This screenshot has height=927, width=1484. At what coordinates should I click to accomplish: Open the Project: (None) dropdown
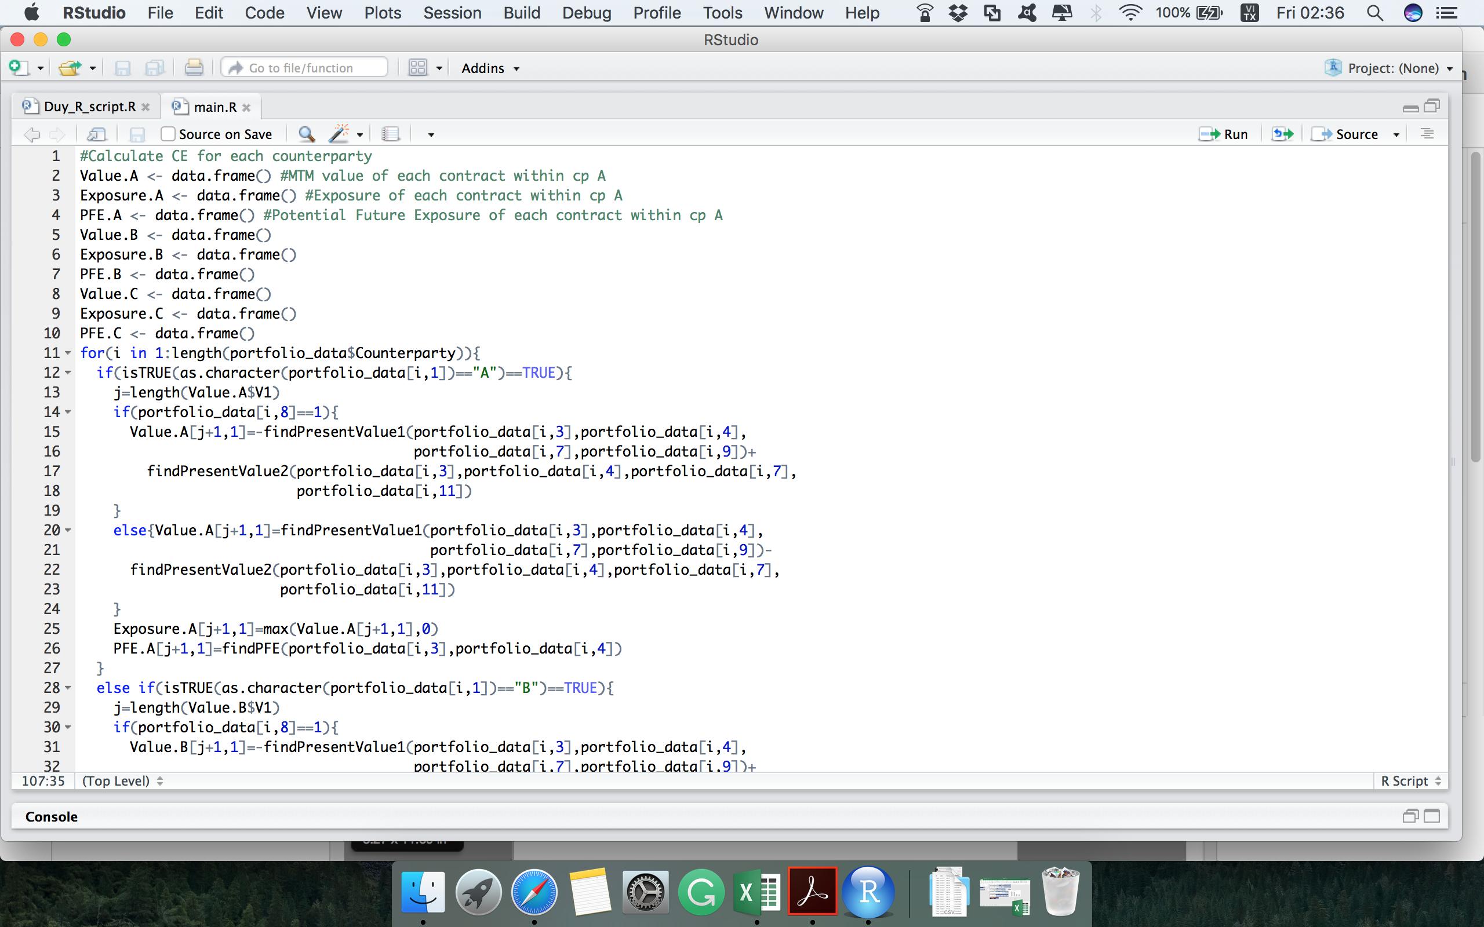point(1390,67)
